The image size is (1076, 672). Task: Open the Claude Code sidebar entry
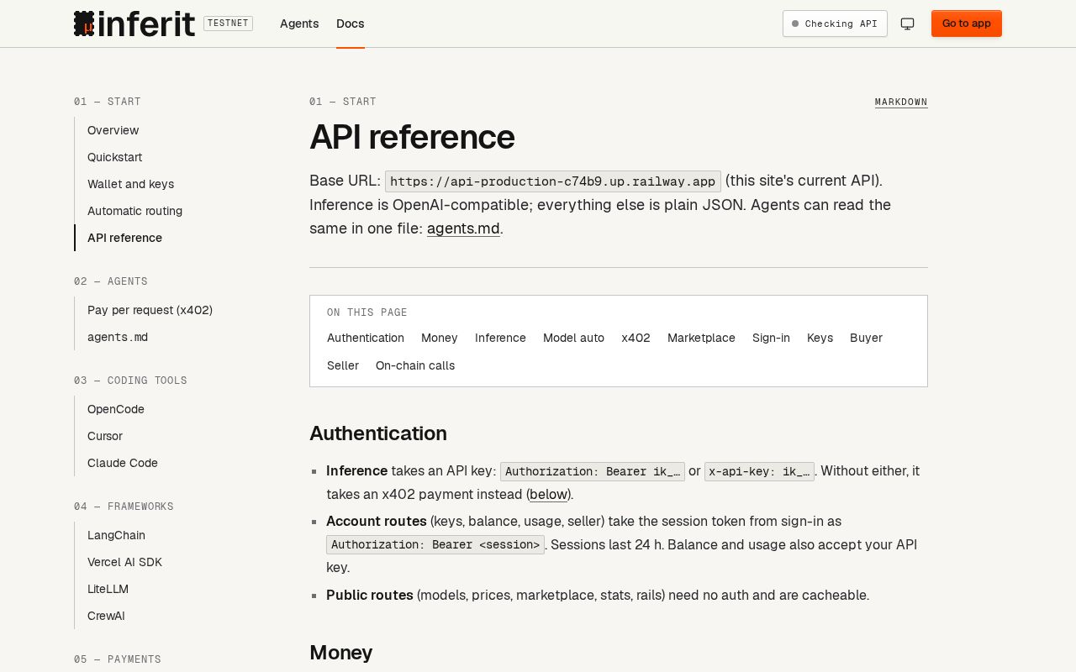pyautogui.click(x=123, y=463)
